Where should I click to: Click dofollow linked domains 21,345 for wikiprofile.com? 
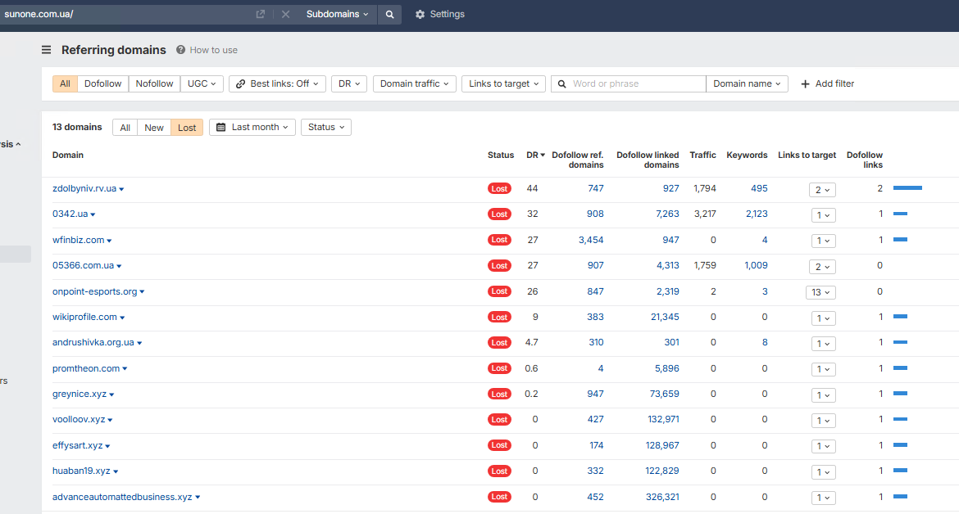coord(665,317)
